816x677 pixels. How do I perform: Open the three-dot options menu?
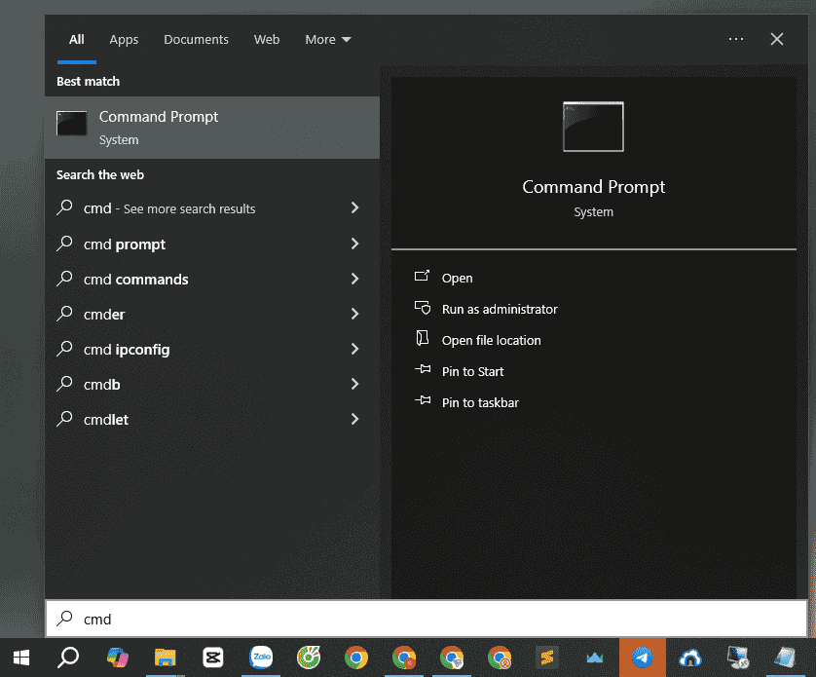point(736,39)
